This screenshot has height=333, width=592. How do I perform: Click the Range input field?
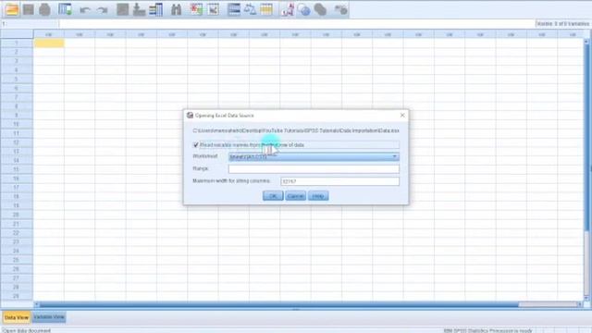click(314, 168)
